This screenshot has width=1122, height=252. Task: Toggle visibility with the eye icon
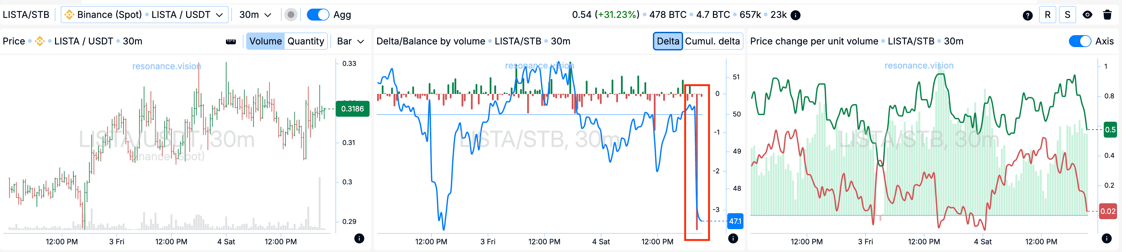pos(1087,15)
